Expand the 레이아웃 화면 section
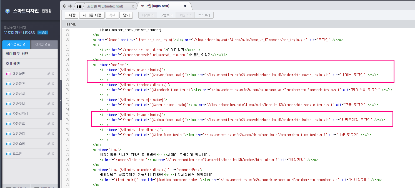Viewport: 415px width, 188px height. click(30, 54)
